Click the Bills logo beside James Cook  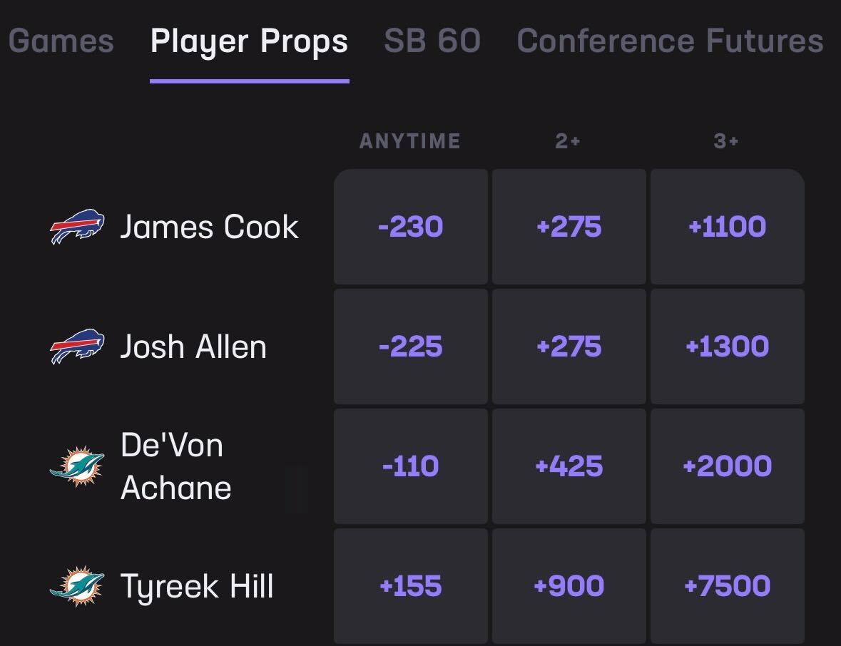(78, 227)
